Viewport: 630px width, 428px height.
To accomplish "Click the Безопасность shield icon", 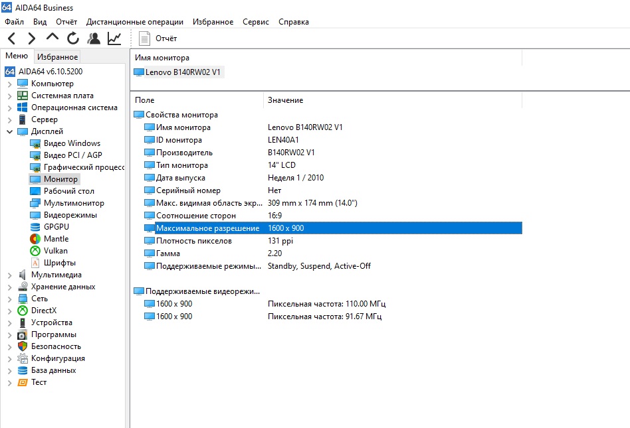I will 23,346.
